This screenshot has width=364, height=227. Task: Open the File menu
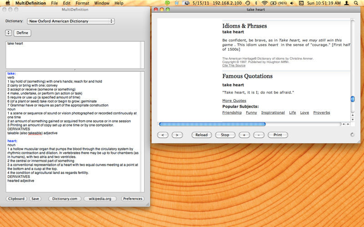(54, 3)
